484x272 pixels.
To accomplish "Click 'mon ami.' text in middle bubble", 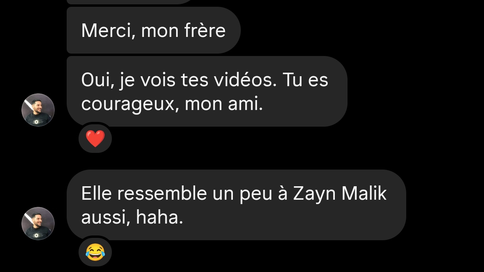I will coord(224,105).
